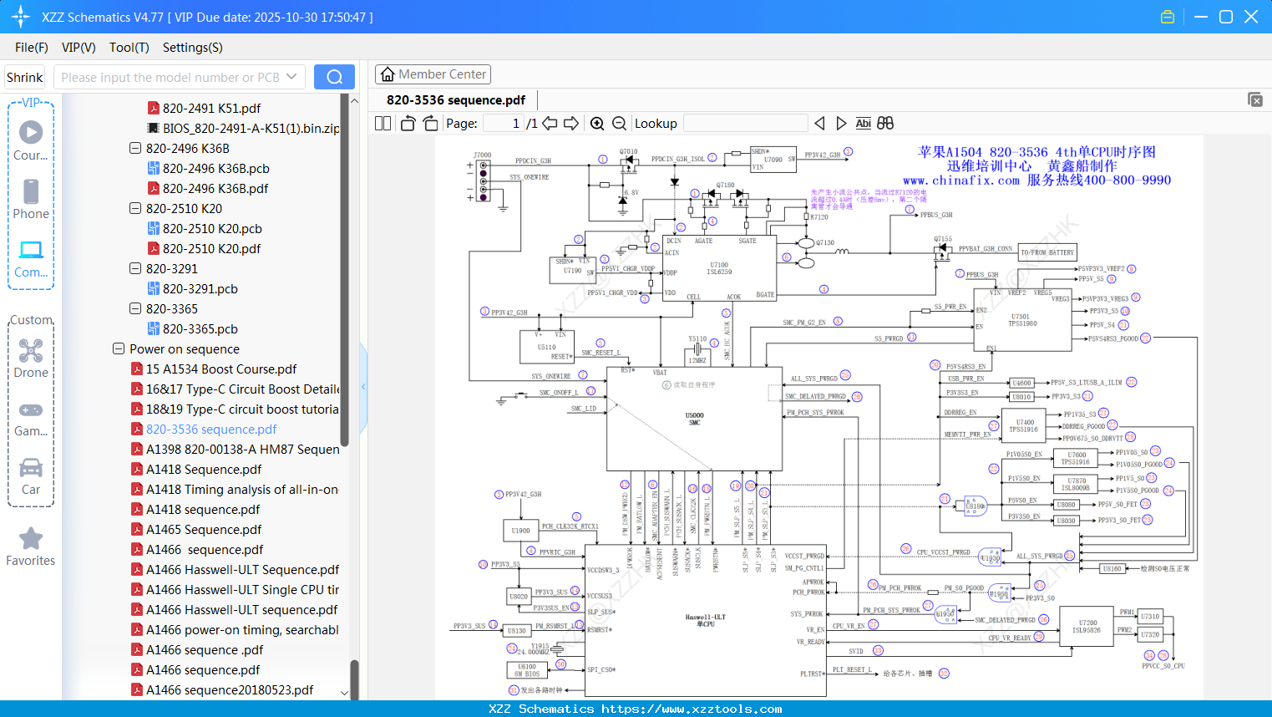
Task: Rotate page clockwise
Action: pyautogui.click(x=430, y=124)
